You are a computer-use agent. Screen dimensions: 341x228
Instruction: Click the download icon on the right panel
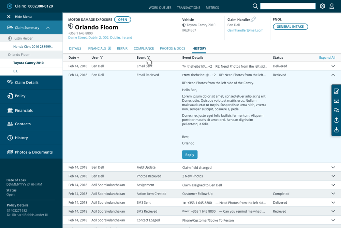tap(336, 130)
